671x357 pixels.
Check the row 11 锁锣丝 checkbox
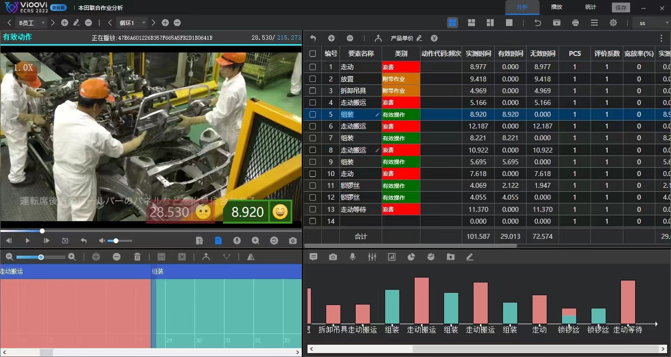[313, 186]
